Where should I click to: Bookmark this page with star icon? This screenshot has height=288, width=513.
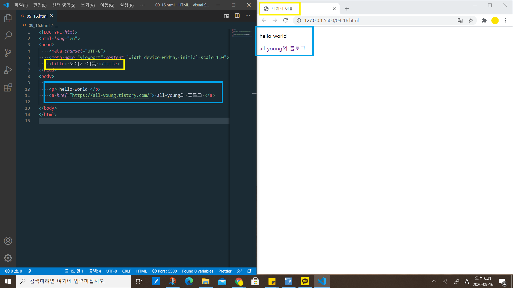pos(471,20)
